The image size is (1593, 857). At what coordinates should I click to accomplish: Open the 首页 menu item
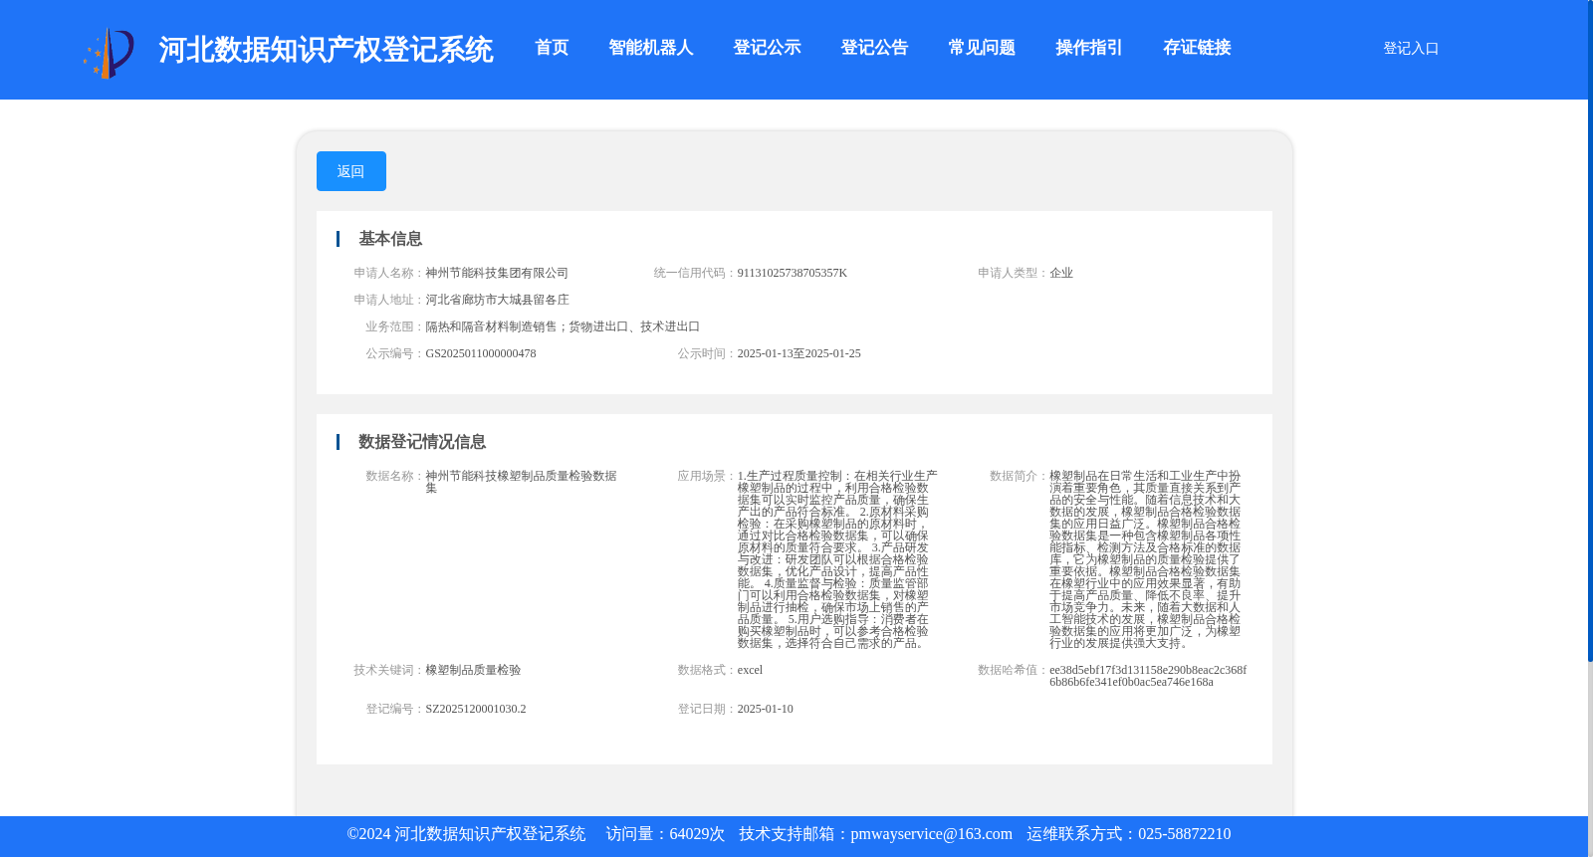click(552, 48)
